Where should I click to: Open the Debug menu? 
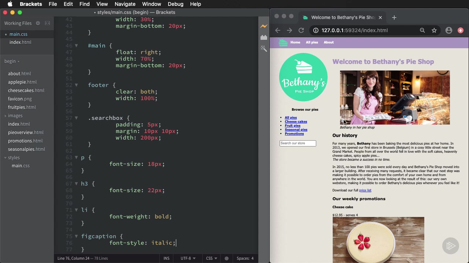176,4
